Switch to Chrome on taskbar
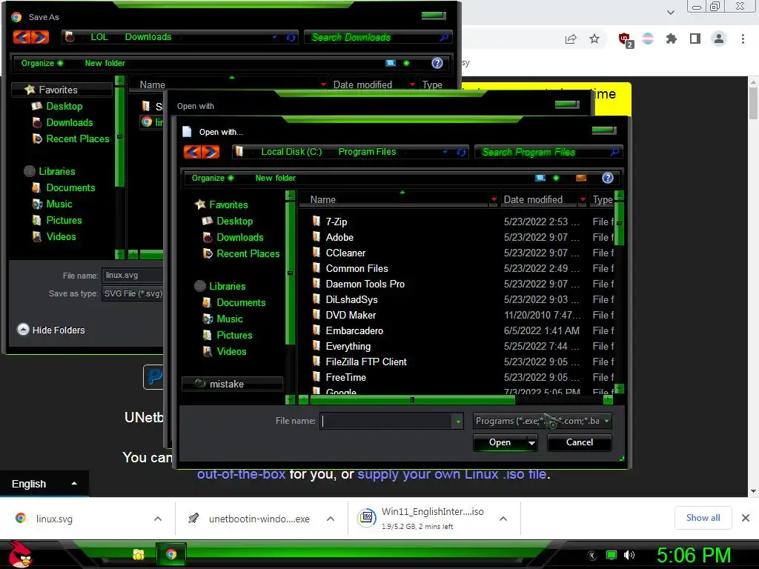The height and width of the screenshot is (569, 759). coord(171,554)
